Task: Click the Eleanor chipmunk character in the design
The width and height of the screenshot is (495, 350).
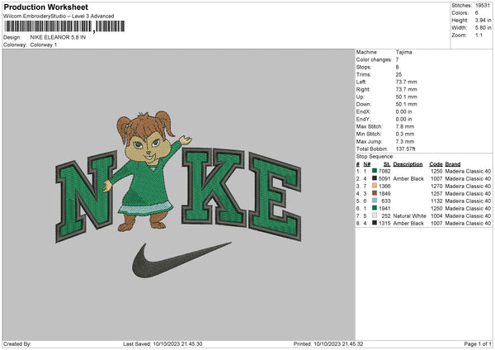Action: pyautogui.click(x=147, y=171)
